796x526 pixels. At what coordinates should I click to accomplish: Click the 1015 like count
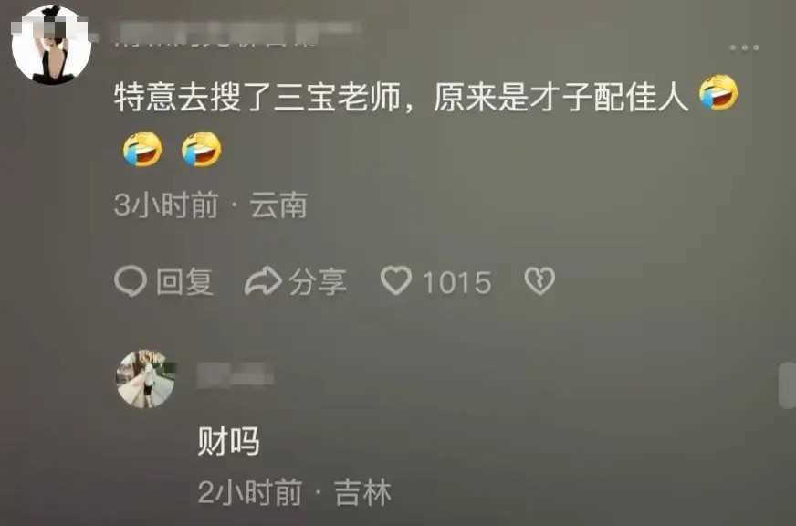coord(457,282)
